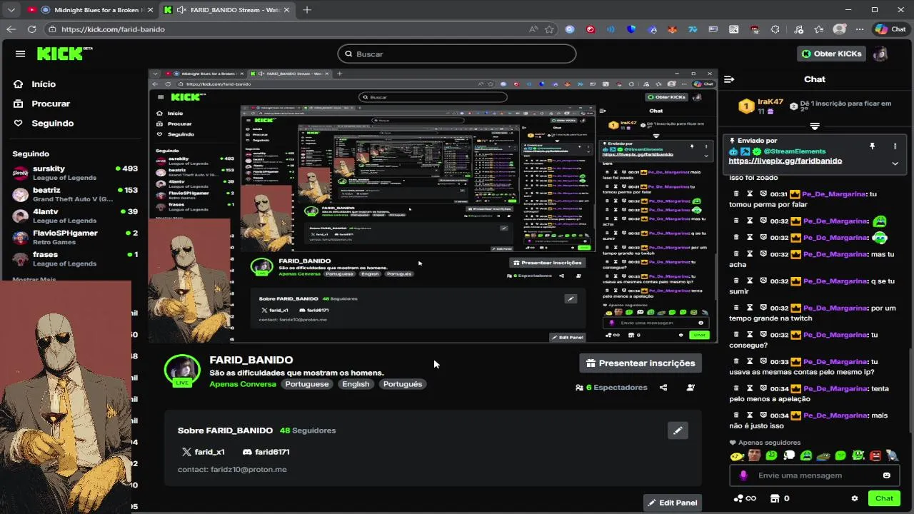Go back in the browser
914x514 pixels.
tap(11, 29)
